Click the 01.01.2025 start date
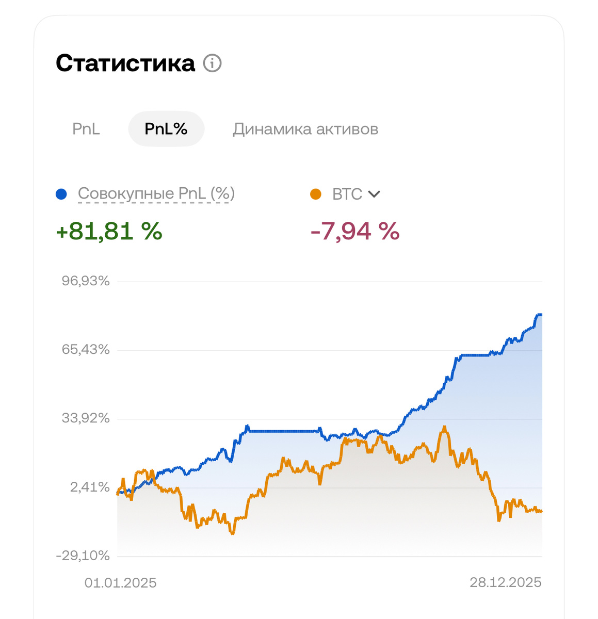The width and height of the screenshot is (598, 619). click(x=121, y=583)
